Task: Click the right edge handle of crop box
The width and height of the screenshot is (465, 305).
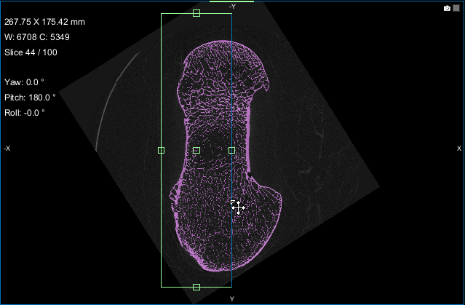Action: pyautogui.click(x=231, y=150)
